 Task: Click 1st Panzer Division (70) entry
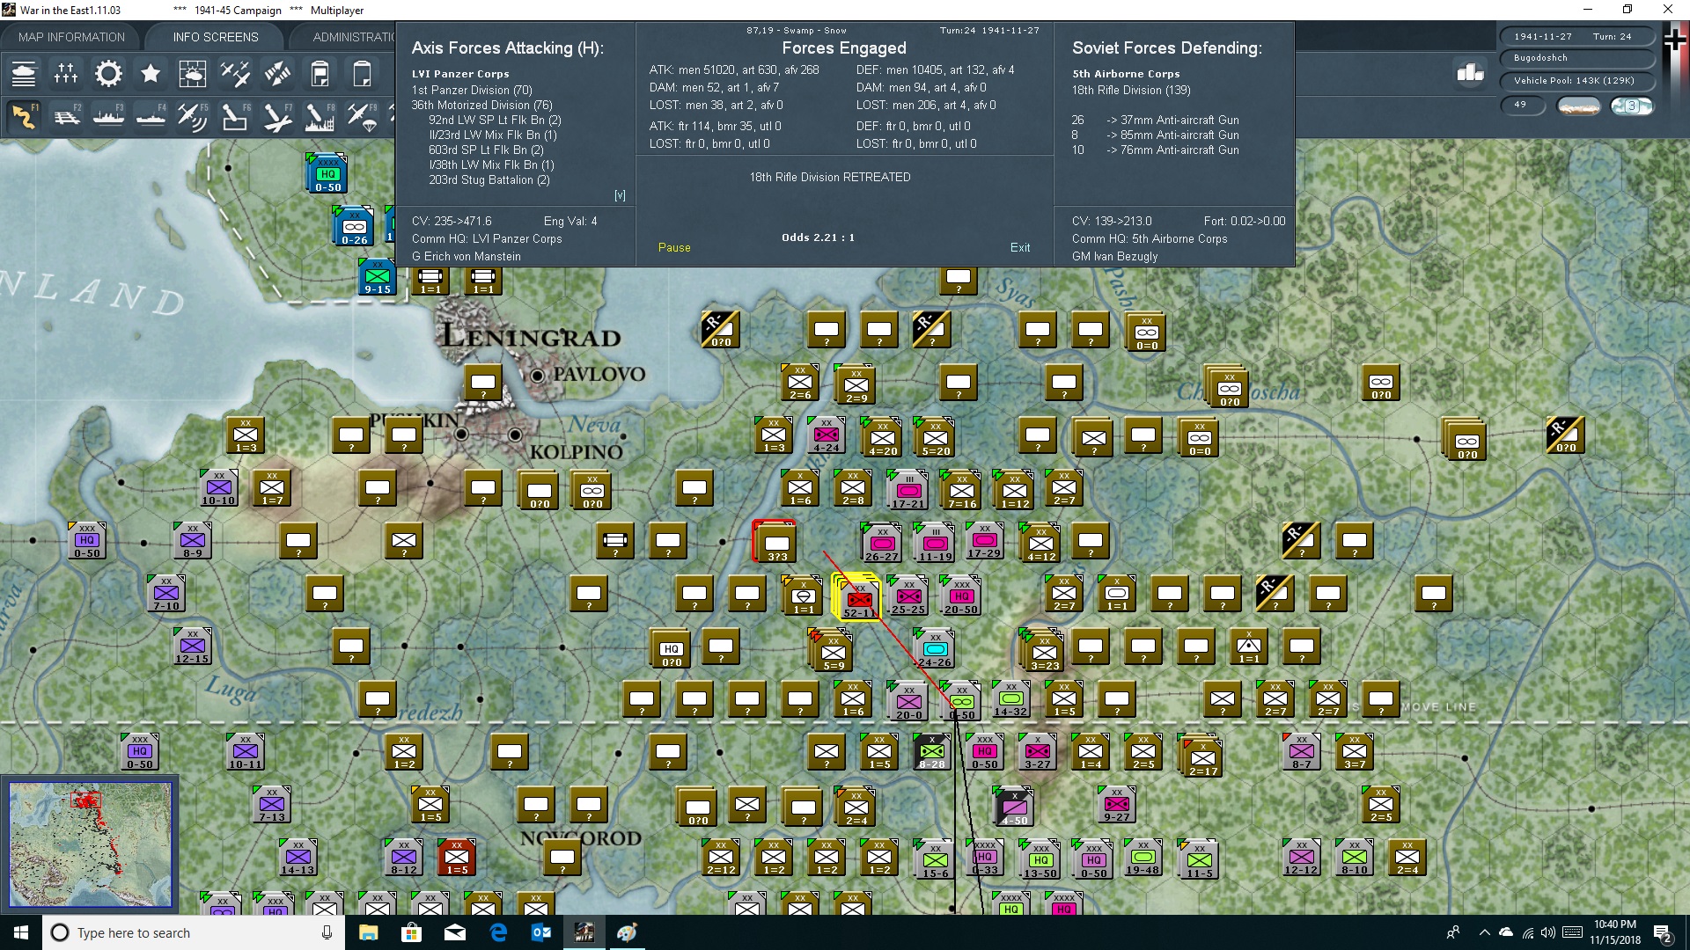(472, 90)
